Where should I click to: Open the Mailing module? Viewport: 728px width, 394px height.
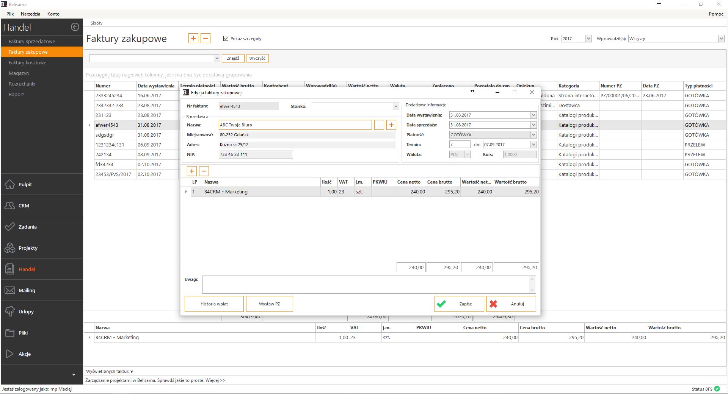coord(27,290)
